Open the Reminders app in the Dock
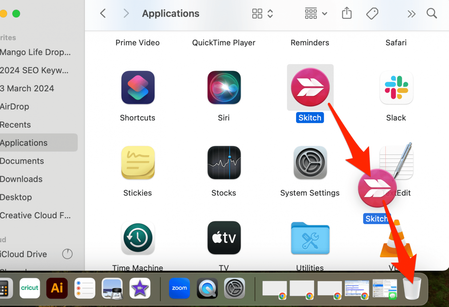The image size is (449, 307). [85, 288]
